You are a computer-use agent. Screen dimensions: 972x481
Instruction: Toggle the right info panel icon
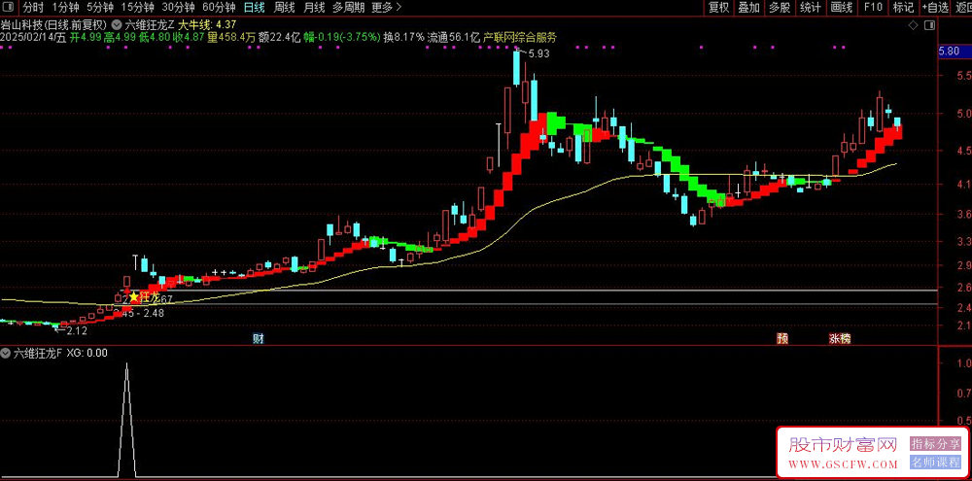(928, 25)
